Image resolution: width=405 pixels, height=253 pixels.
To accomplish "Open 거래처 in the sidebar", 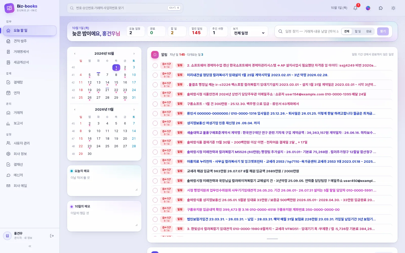I will (30, 113).
